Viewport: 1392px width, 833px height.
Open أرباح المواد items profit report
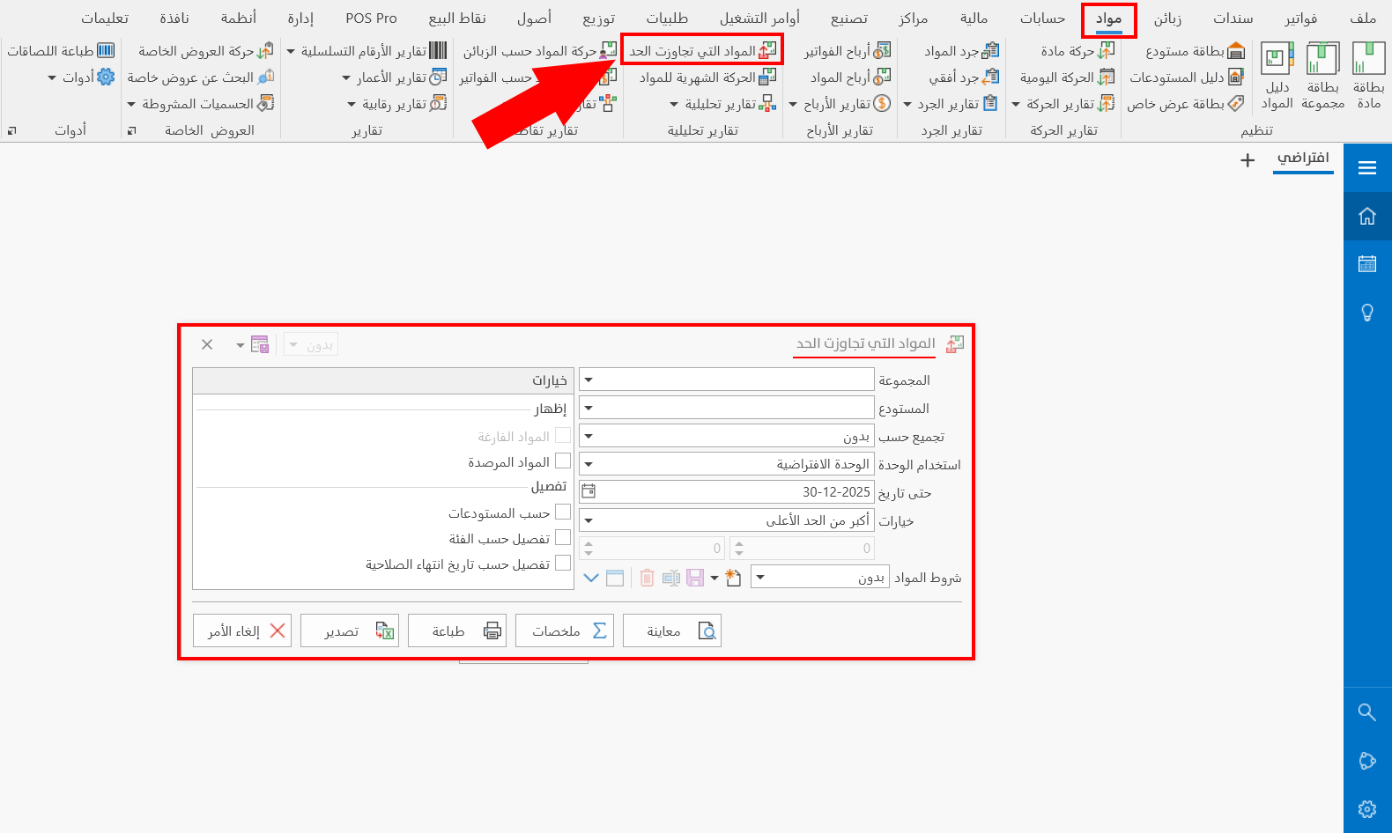coord(850,77)
